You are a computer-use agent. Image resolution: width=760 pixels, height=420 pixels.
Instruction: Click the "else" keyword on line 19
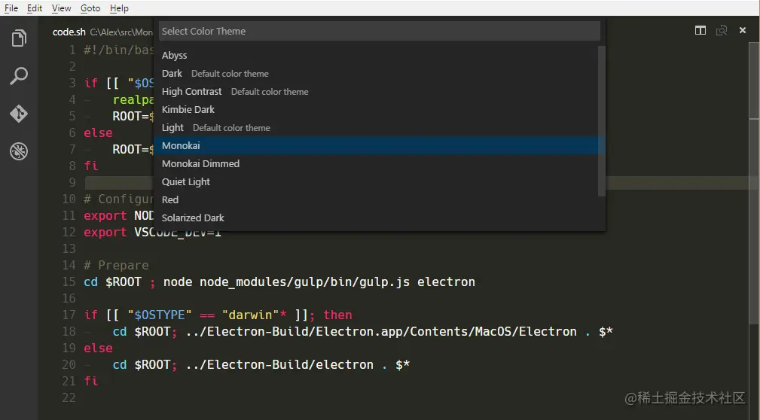coord(98,348)
